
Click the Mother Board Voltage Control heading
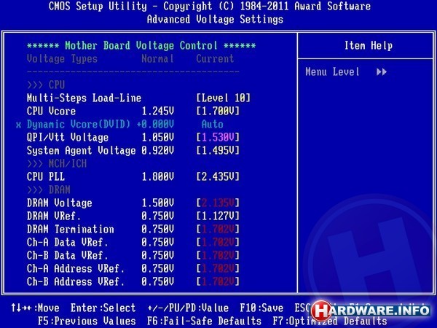[141, 46]
